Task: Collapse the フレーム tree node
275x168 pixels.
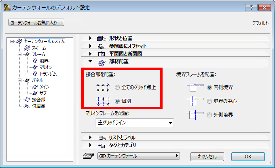Action: pyautogui.click(x=19, y=54)
